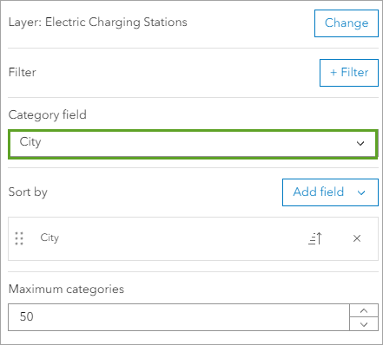Screen dimensions: 383x345
Task: Focus the Maximum categories input showing 50
Action: pyautogui.click(x=179, y=317)
